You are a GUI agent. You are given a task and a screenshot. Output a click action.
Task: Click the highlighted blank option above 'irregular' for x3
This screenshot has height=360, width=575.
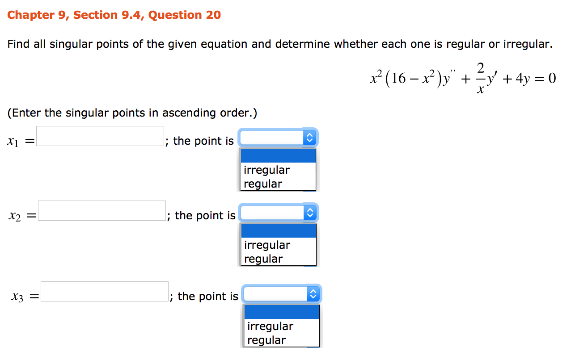pyautogui.click(x=281, y=311)
